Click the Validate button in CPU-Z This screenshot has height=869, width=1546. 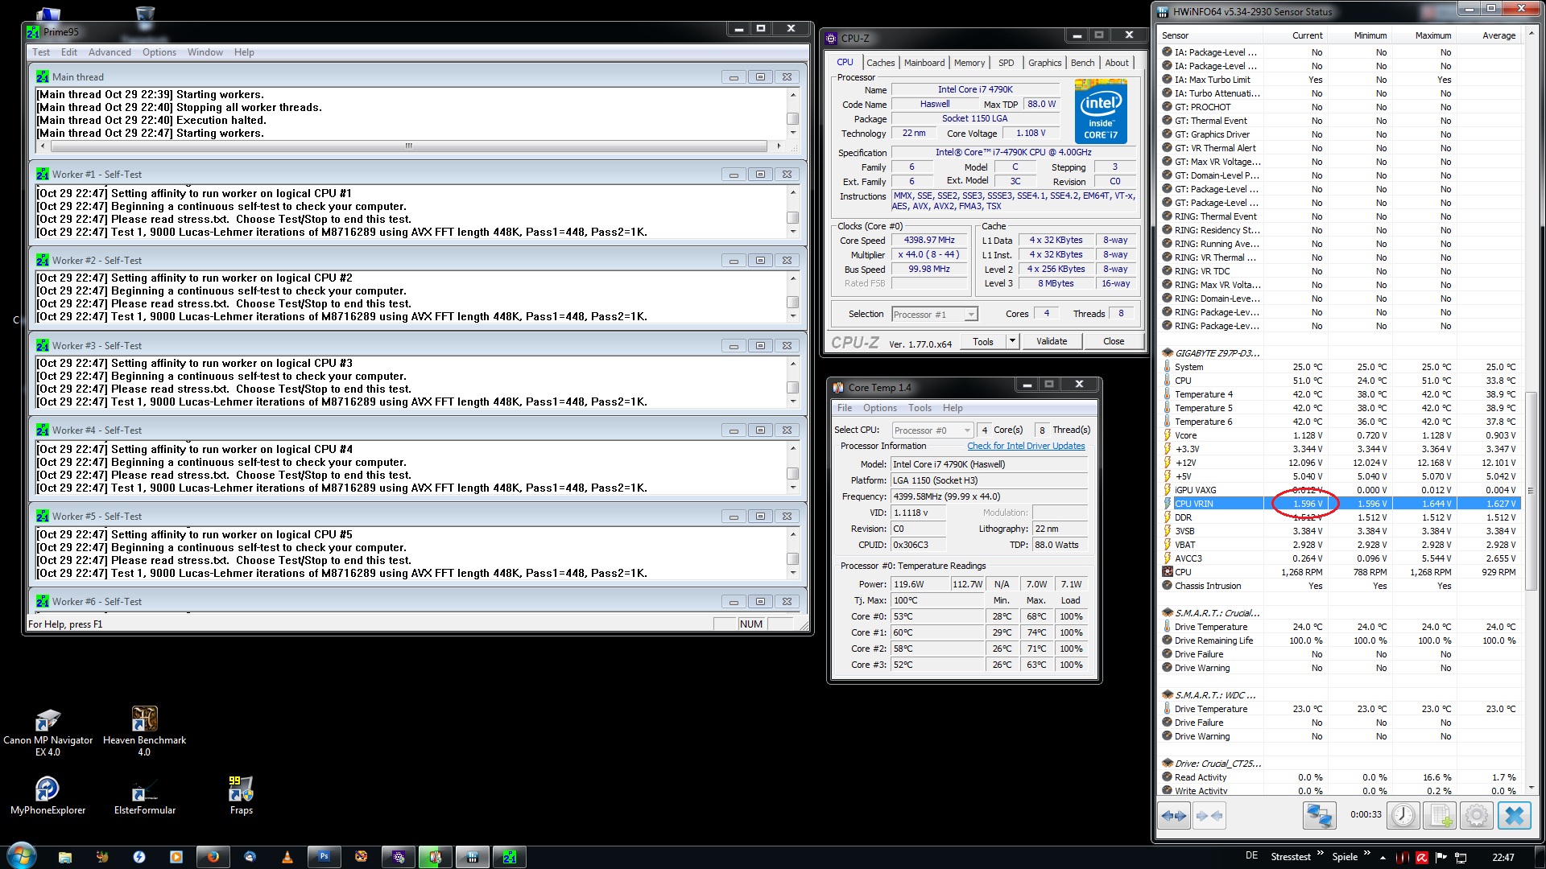click(x=1051, y=341)
